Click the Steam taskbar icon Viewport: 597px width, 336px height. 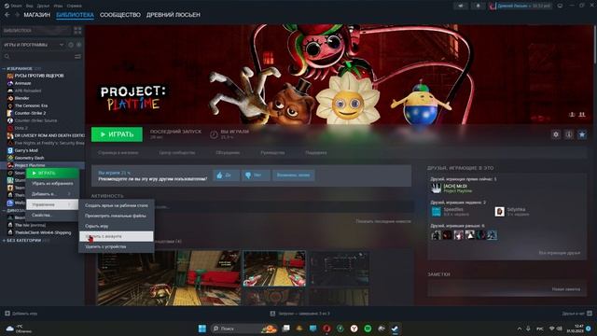point(395,329)
